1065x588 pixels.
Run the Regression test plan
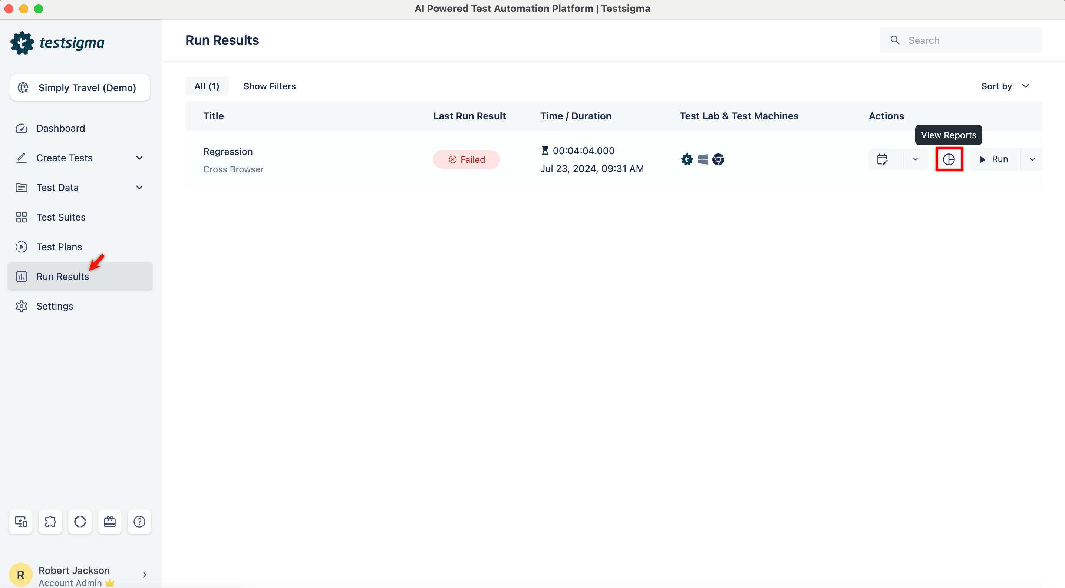(994, 159)
